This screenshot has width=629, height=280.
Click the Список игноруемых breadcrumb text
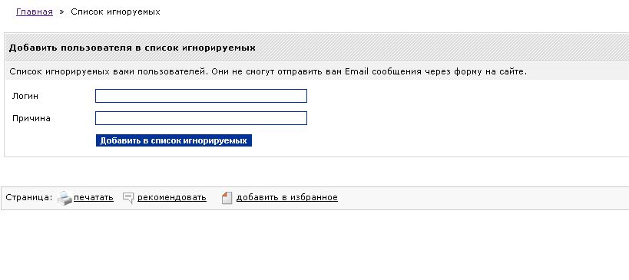click(x=115, y=12)
